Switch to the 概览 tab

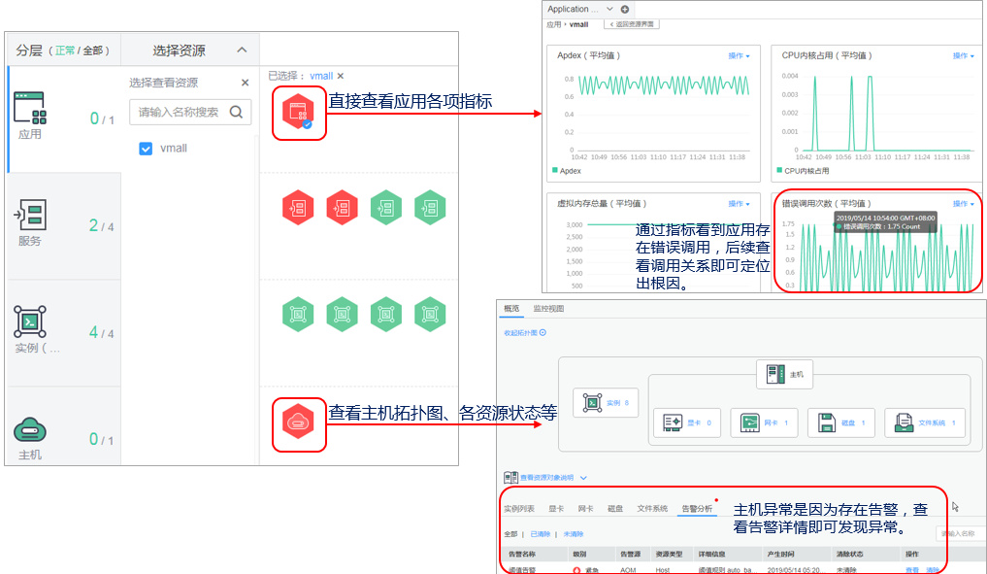click(x=511, y=309)
